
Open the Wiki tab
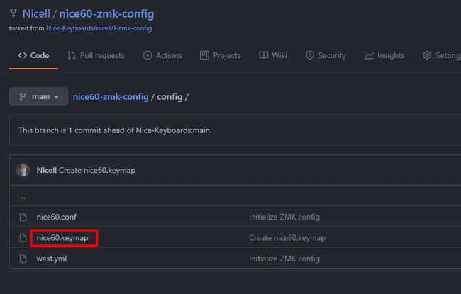(x=273, y=55)
